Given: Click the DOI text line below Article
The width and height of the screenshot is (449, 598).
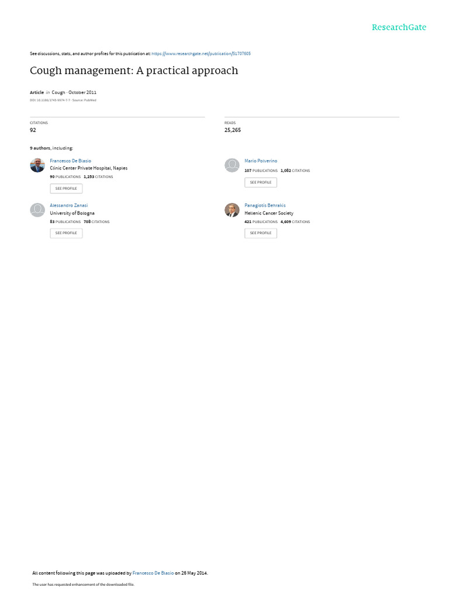Looking at the screenshot, I should point(63,100).
